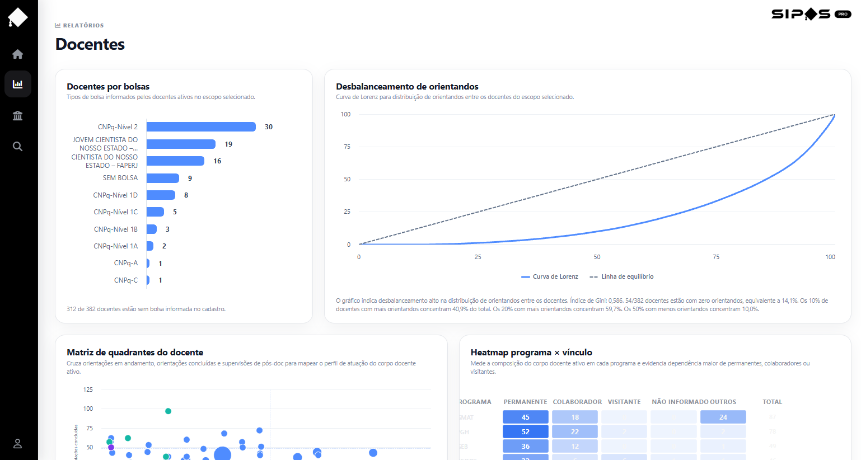This screenshot has width=861, height=460.
Task: Toggle the Linha de equilíbrio legend entry
Action: (x=621, y=276)
